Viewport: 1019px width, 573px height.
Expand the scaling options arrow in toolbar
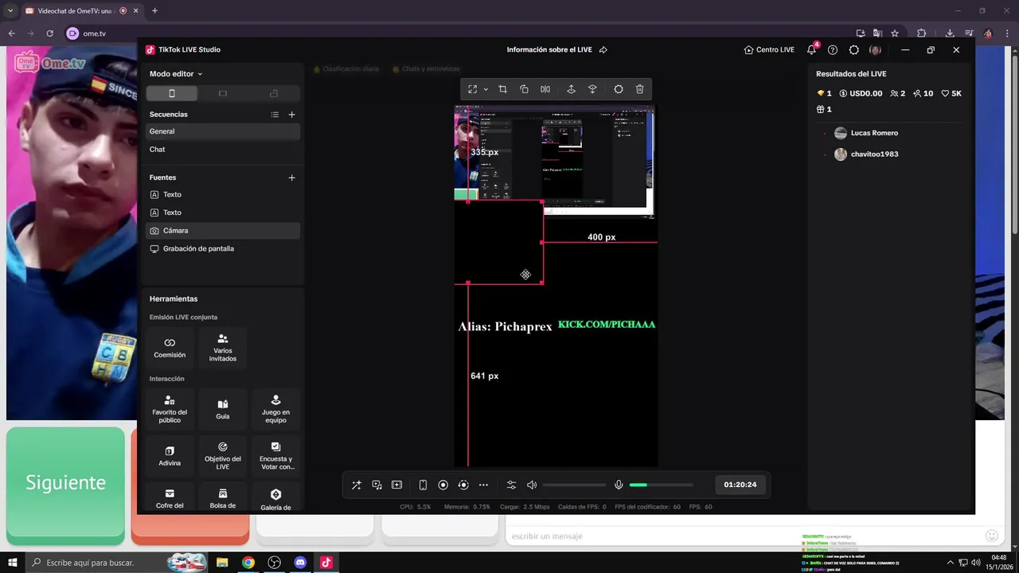click(486, 89)
